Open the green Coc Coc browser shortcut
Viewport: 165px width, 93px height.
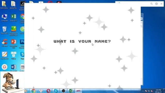coord(22,30)
